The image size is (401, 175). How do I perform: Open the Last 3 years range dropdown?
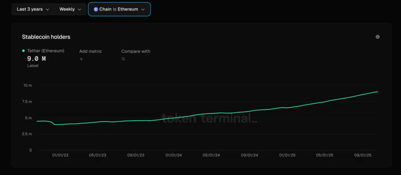coord(33,9)
